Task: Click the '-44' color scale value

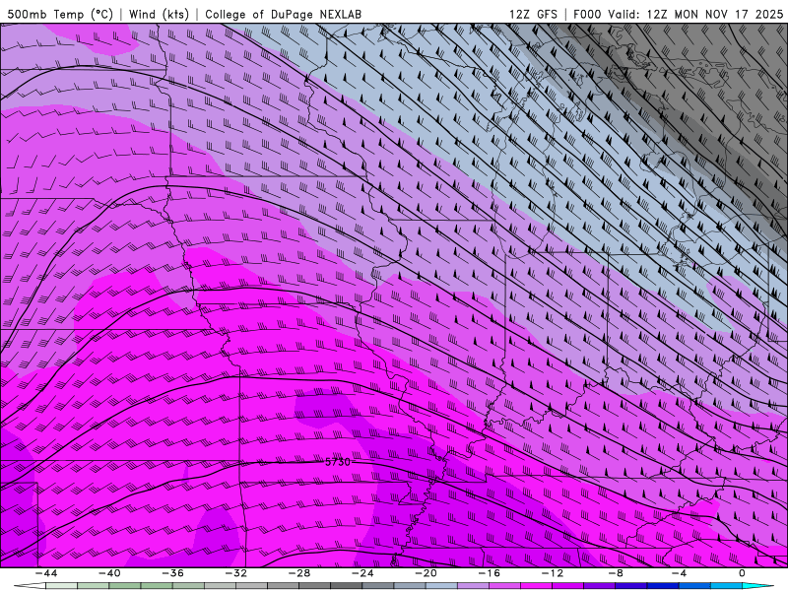Action: tap(46, 573)
